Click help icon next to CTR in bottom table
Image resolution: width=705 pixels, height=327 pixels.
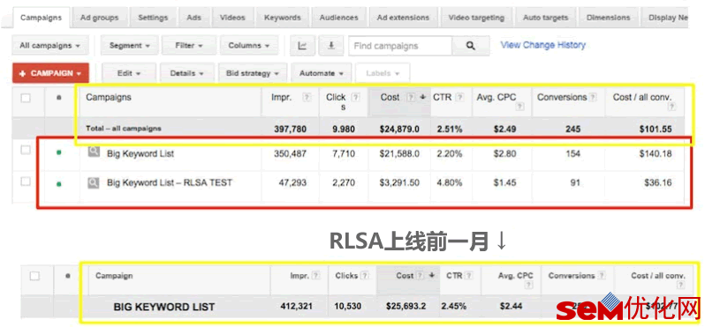pyautogui.click(x=469, y=276)
